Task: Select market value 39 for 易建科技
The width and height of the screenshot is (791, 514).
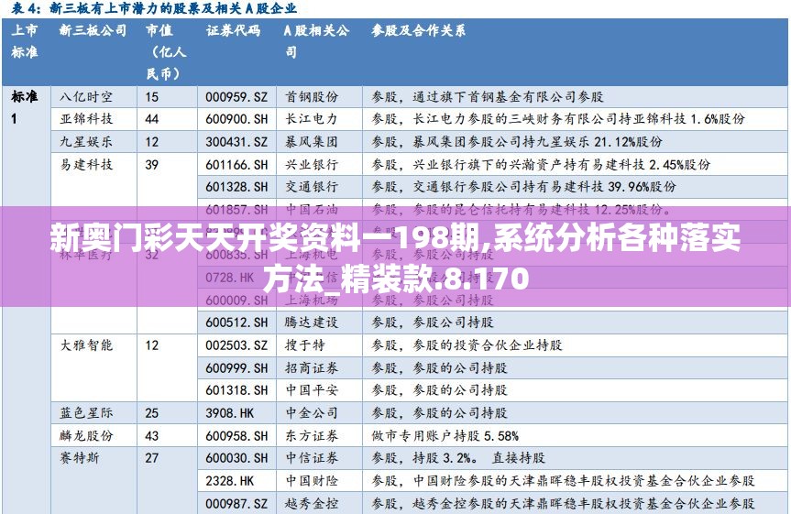Action: (152, 164)
